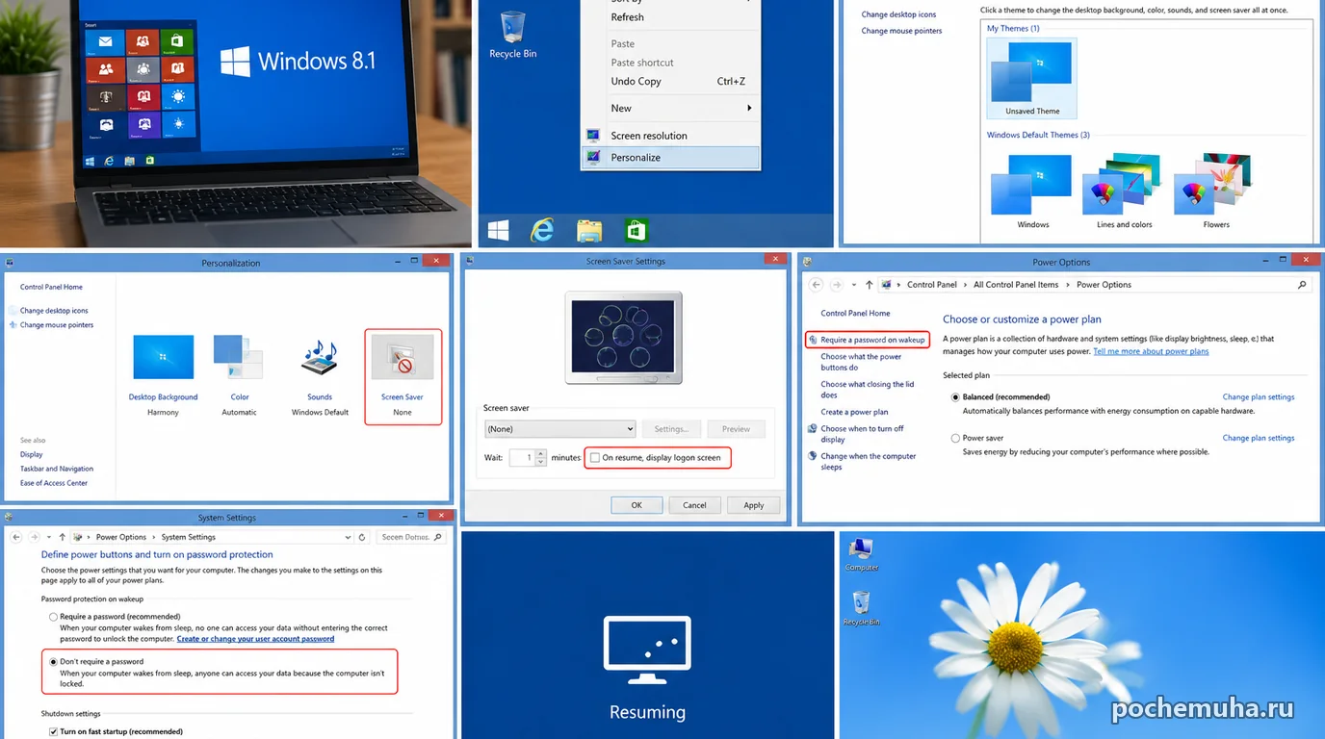Choose 'Require a password (recommended)'

click(53, 617)
